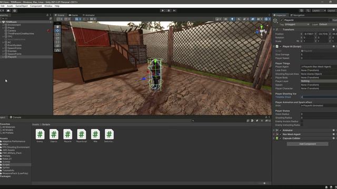Expand the Animator component
Viewport: 337px width, 189px height.
coord(274,130)
